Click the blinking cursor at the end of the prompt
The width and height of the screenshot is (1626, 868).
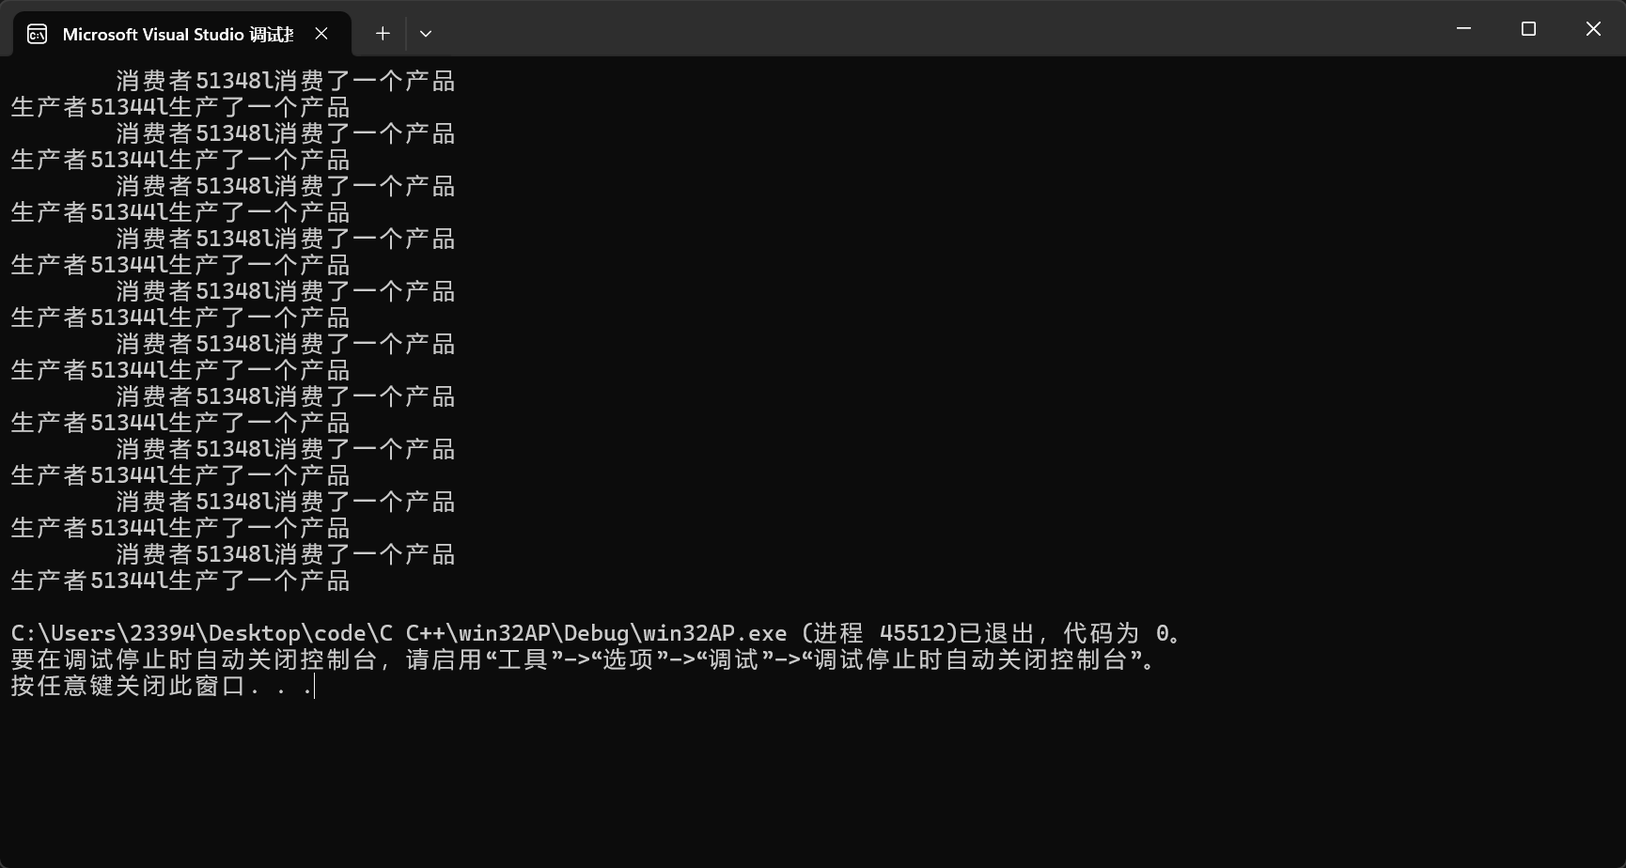(x=312, y=687)
